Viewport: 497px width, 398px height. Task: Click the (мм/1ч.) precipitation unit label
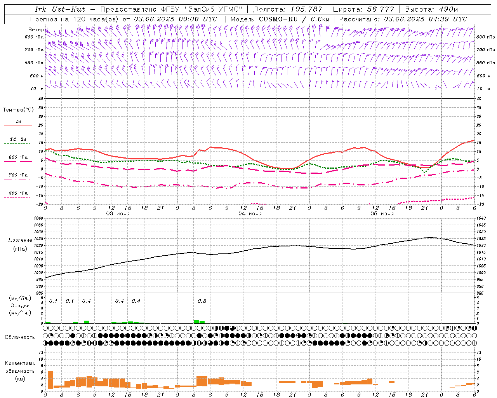pos(20,313)
